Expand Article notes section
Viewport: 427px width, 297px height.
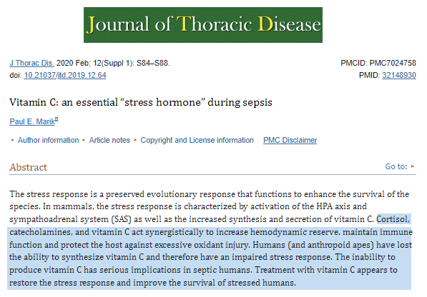click(x=109, y=140)
